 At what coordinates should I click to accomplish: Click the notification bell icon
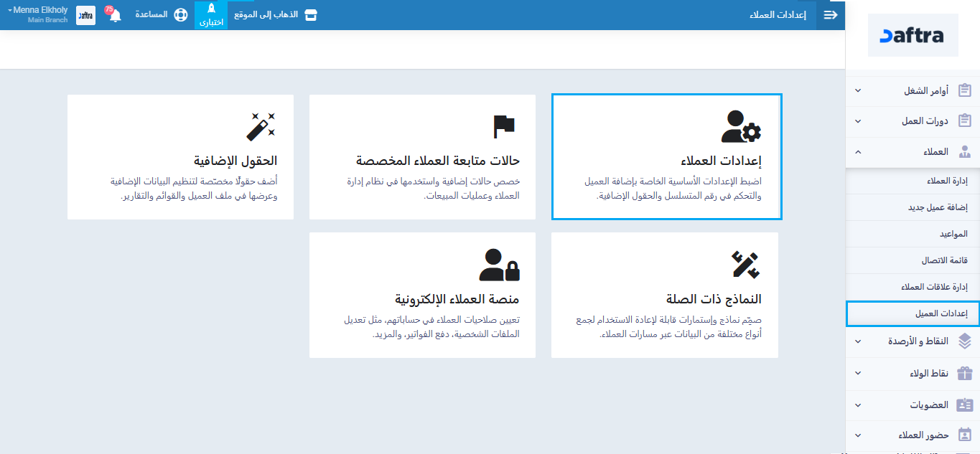click(x=115, y=16)
